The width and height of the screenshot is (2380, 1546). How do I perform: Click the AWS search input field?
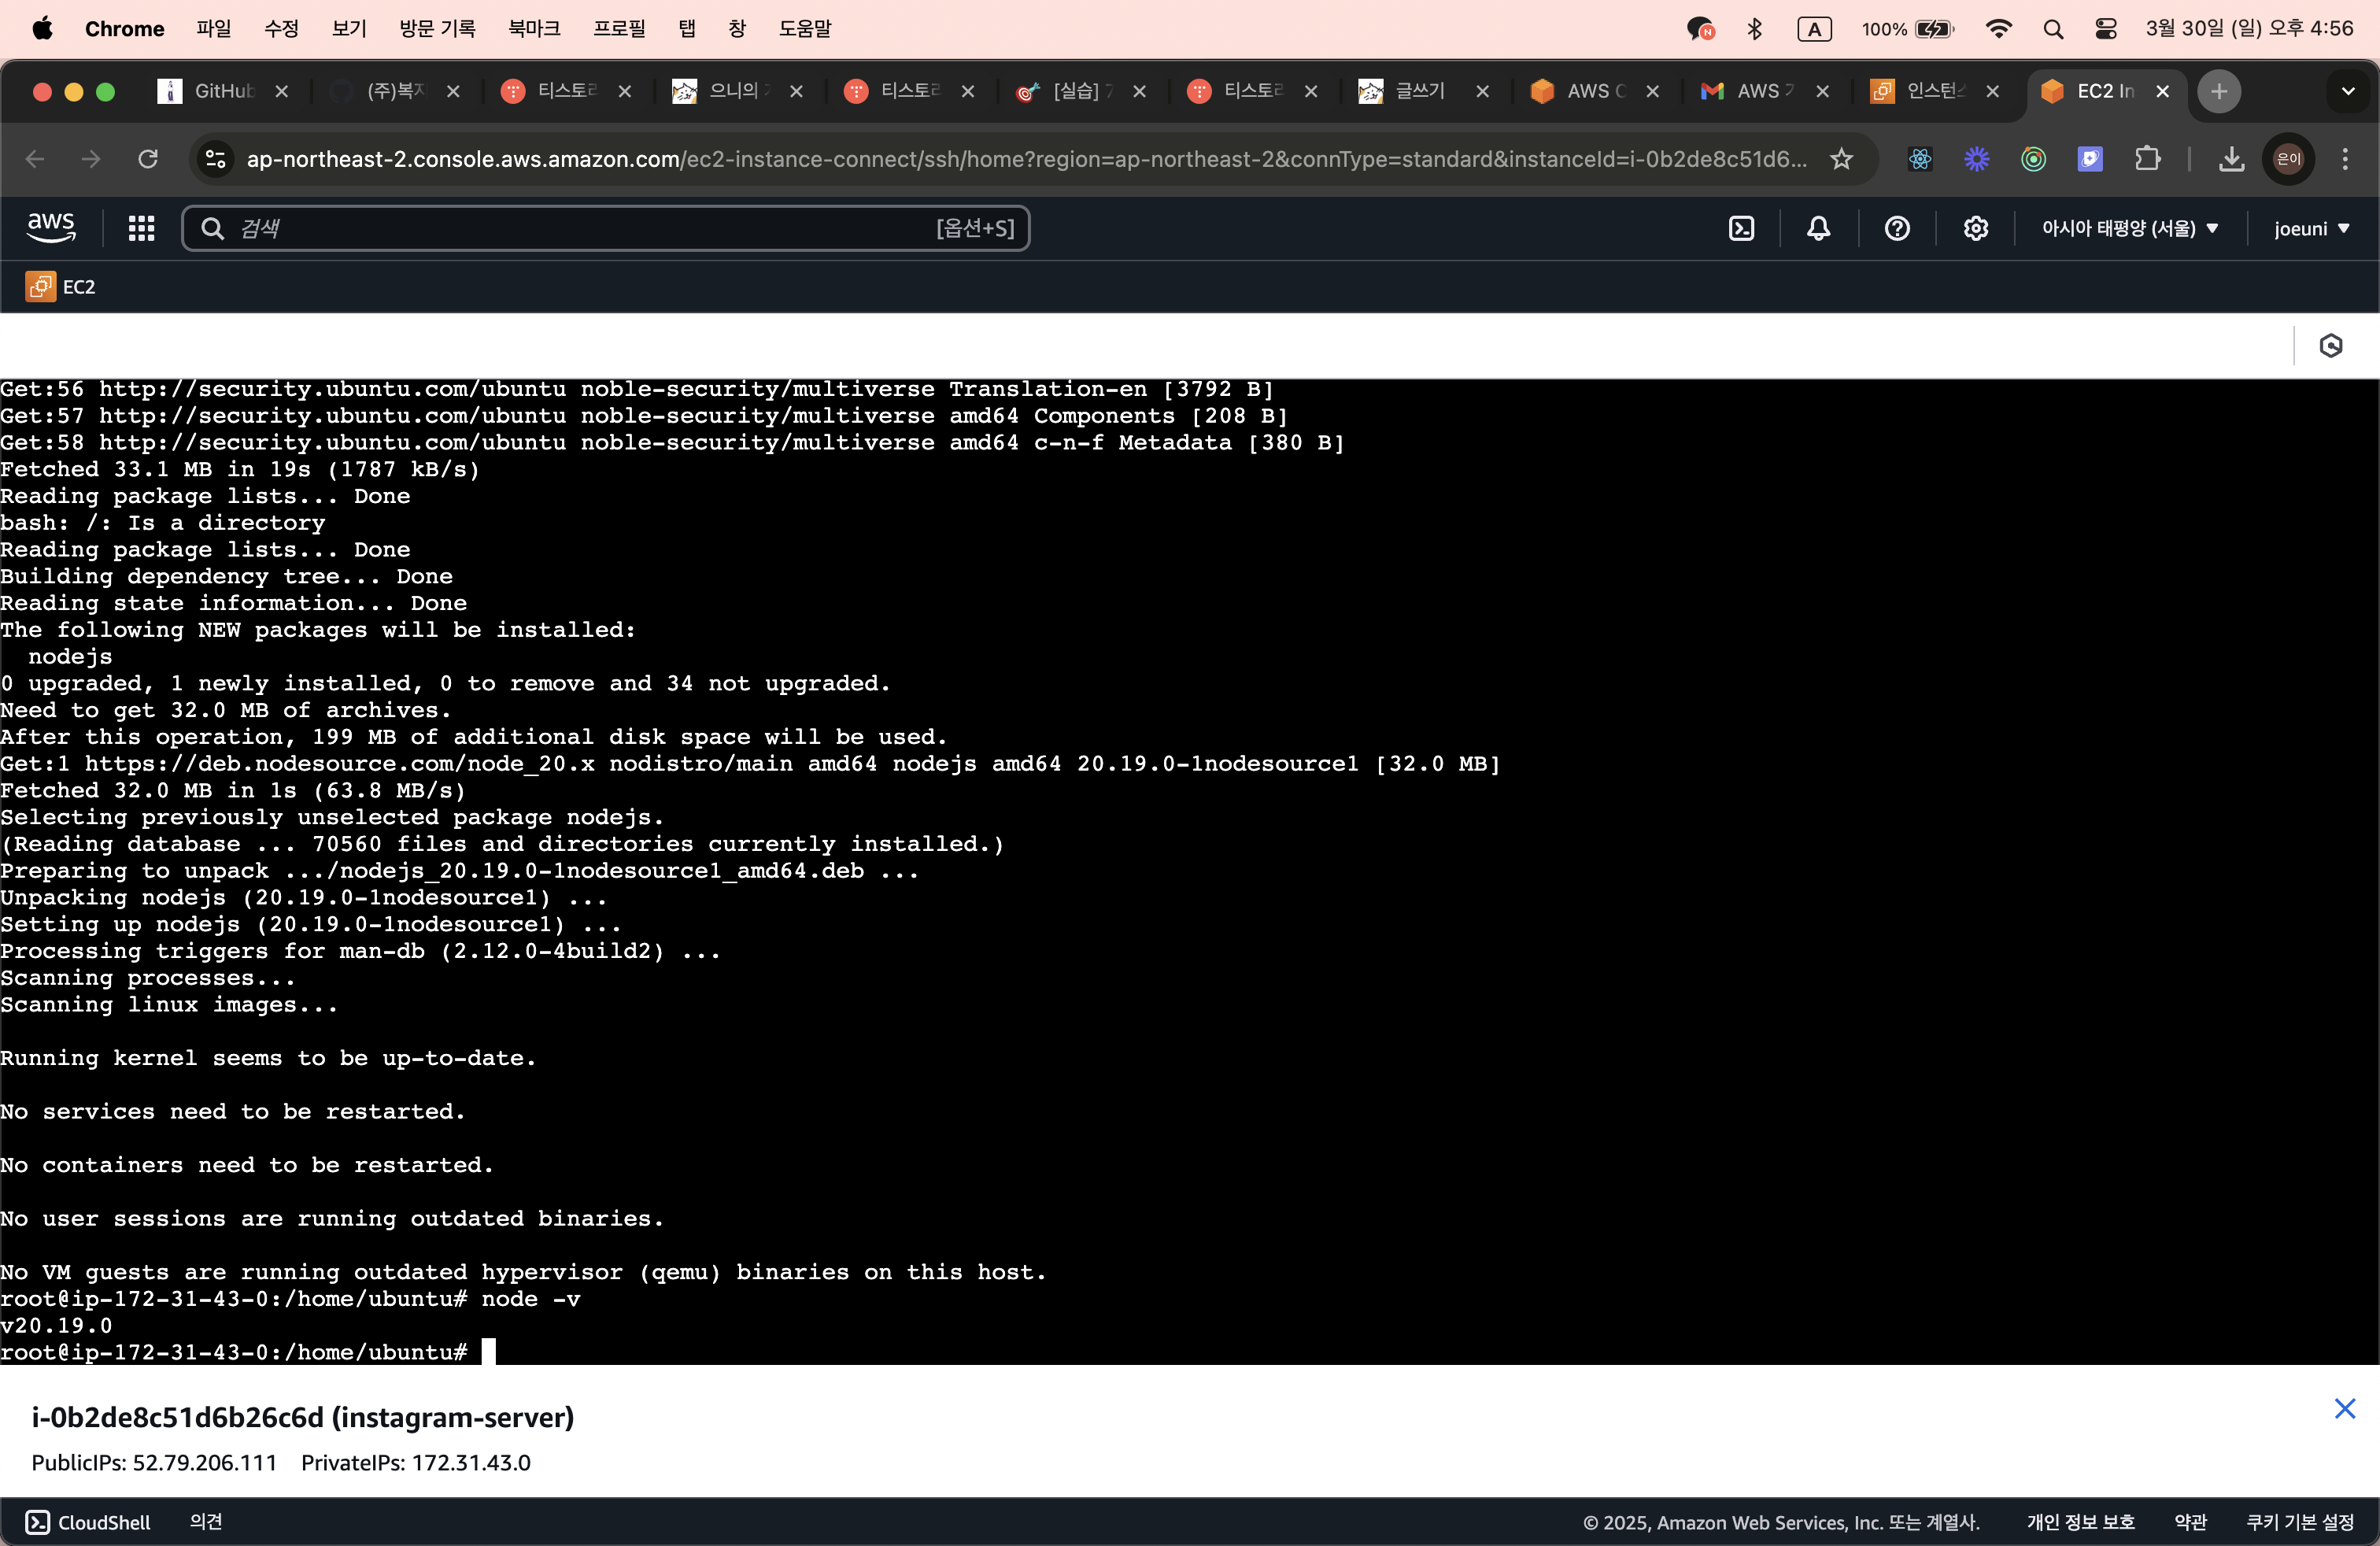coord(585,228)
